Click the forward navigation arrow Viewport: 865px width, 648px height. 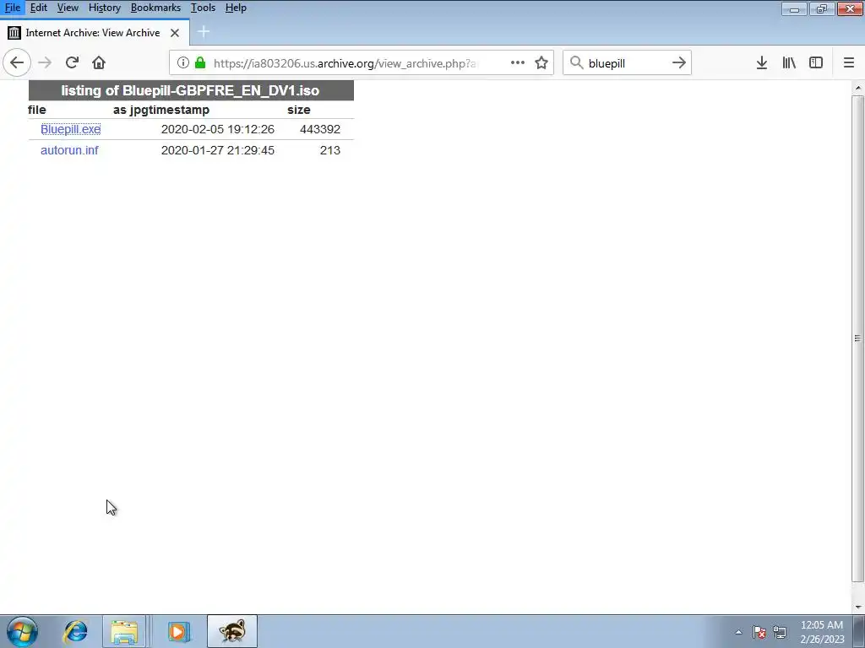(x=45, y=62)
